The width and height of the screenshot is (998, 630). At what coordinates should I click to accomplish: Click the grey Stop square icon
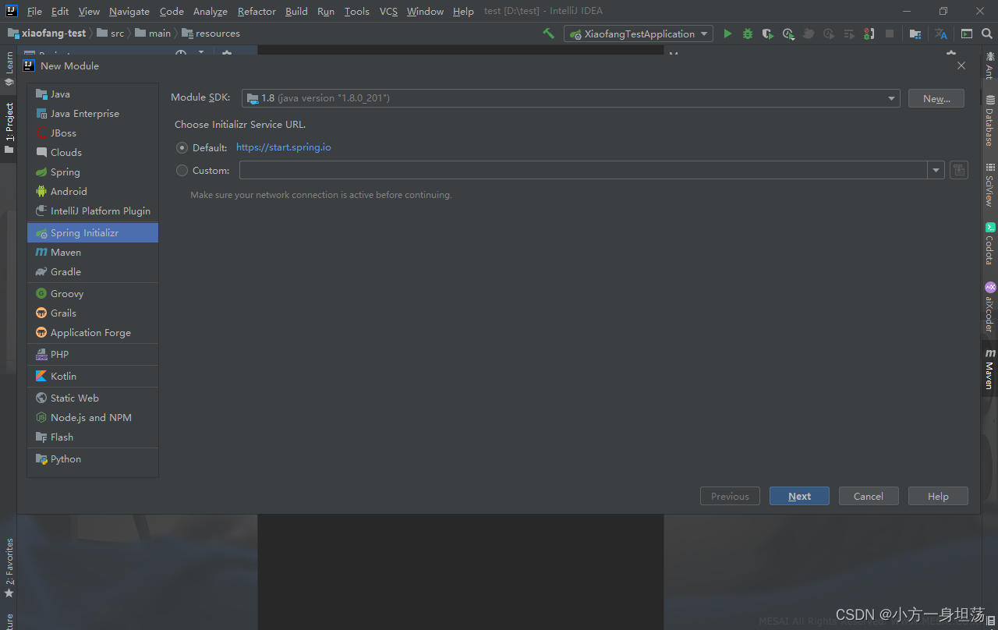(x=890, y=34)
